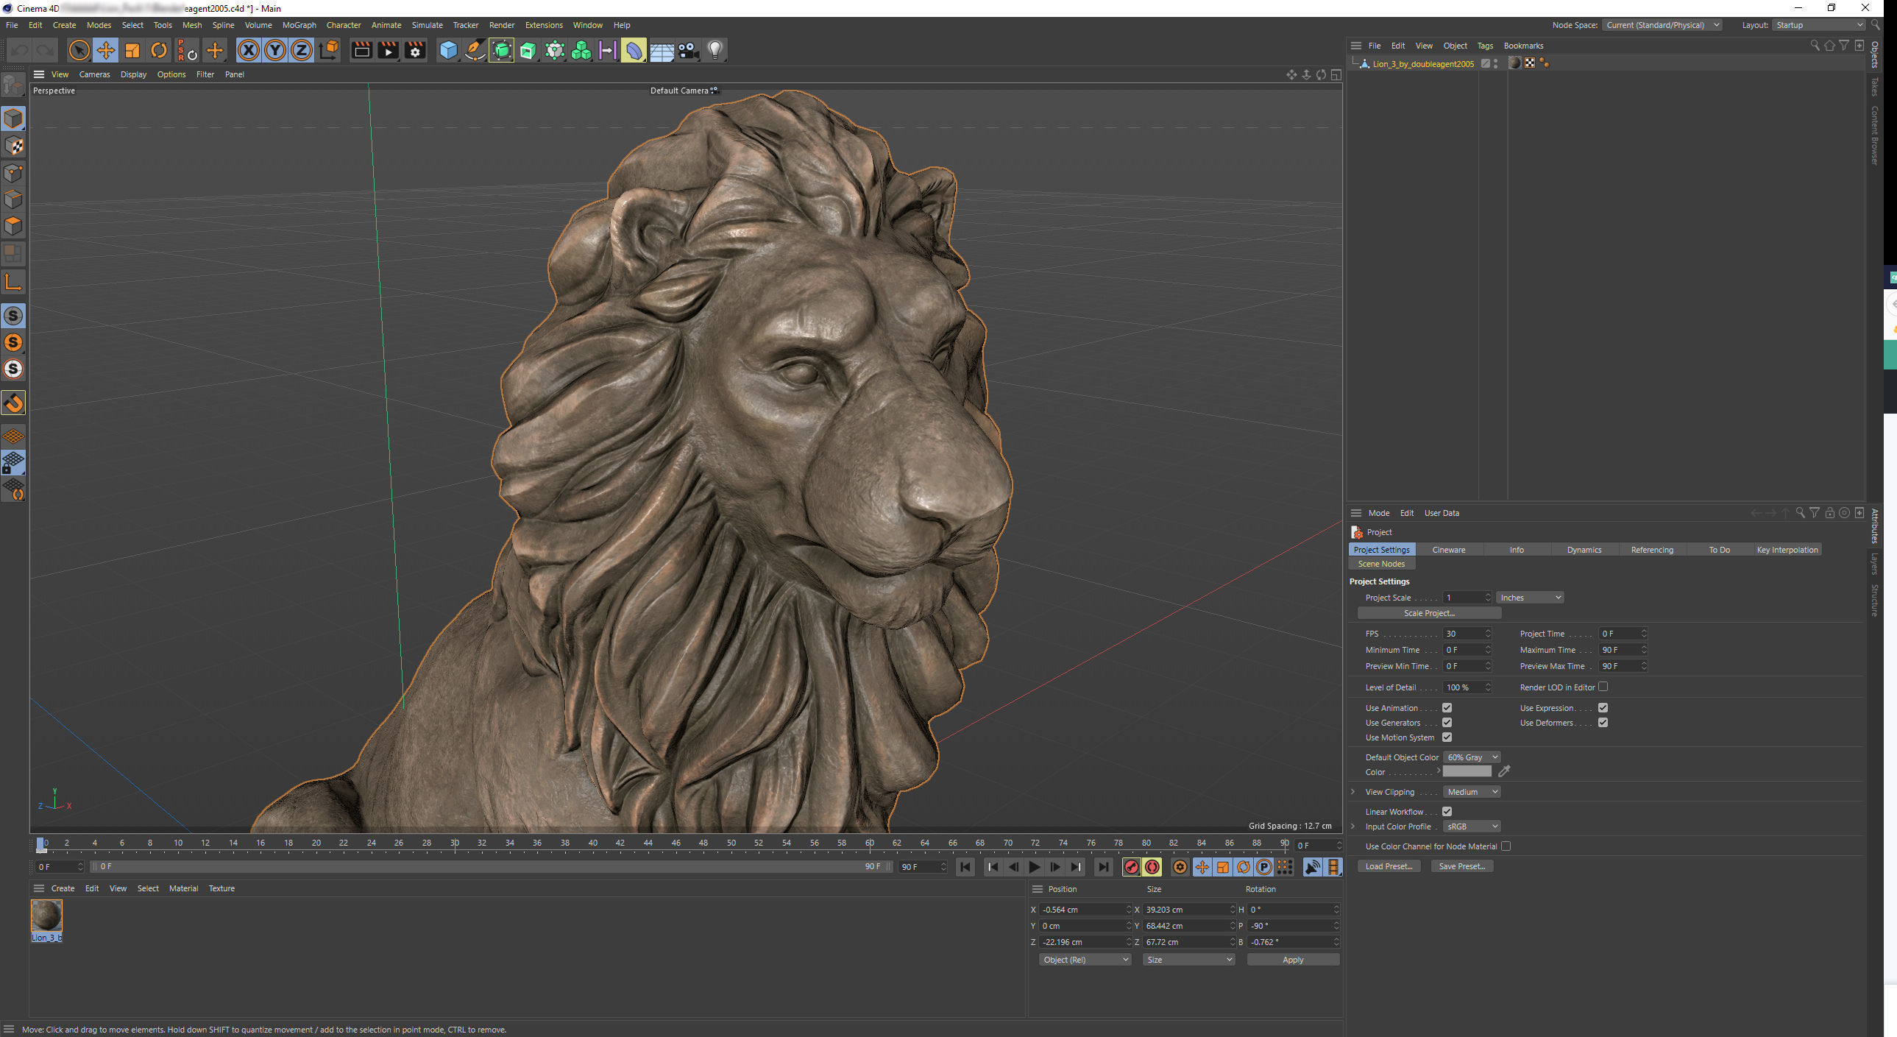The image size is (1897, 1037).
Task: Switch the coordinate system icon
Action: coord(330,50)
